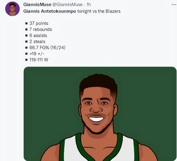Click the player's hair in the illustration
The image size is (177, 161).
[x=98, y=82]
